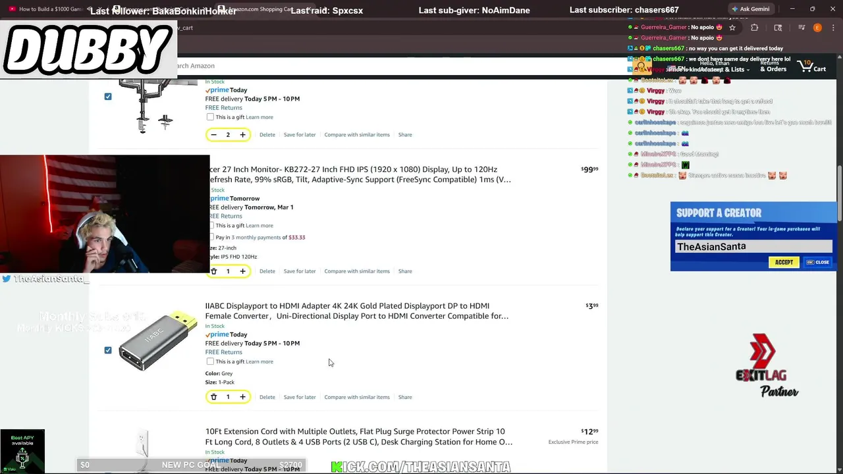The height and width of the screenshot is (474, 843).
Task: Open the IIABC adapter product thumbnail
Action: click(157, 342)
